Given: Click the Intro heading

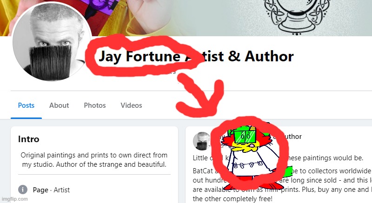Looking at the screenshot, I should (28, 139).
